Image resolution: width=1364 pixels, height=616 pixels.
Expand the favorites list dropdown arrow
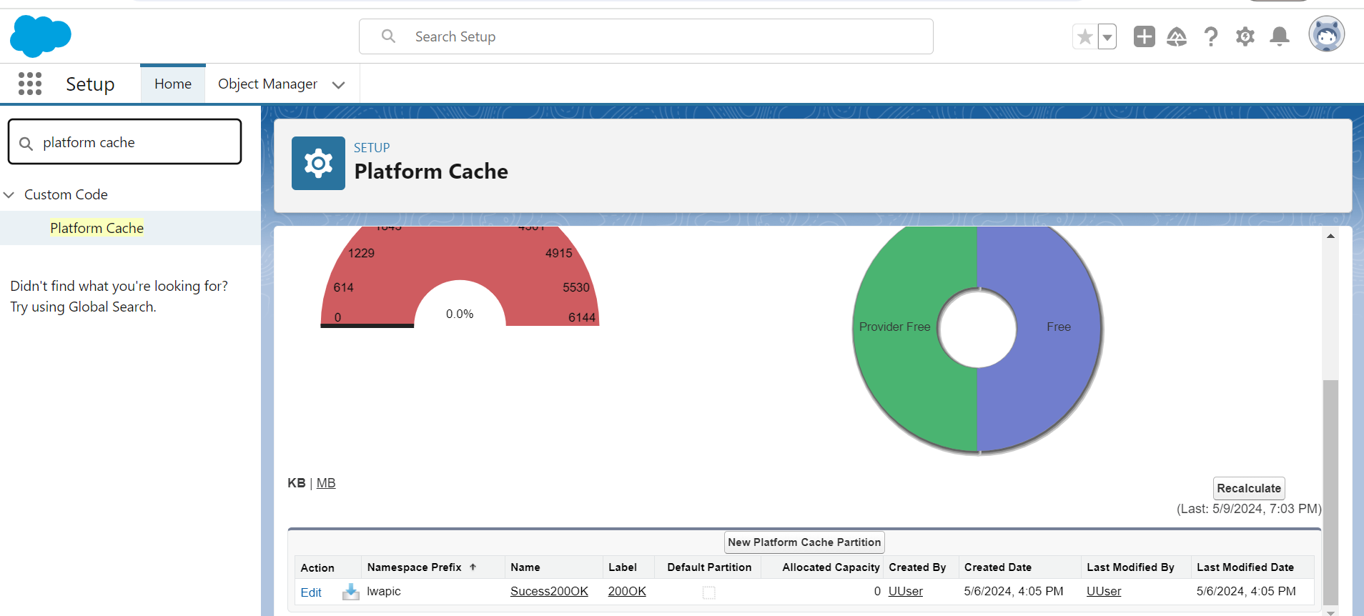(1107, 36)
